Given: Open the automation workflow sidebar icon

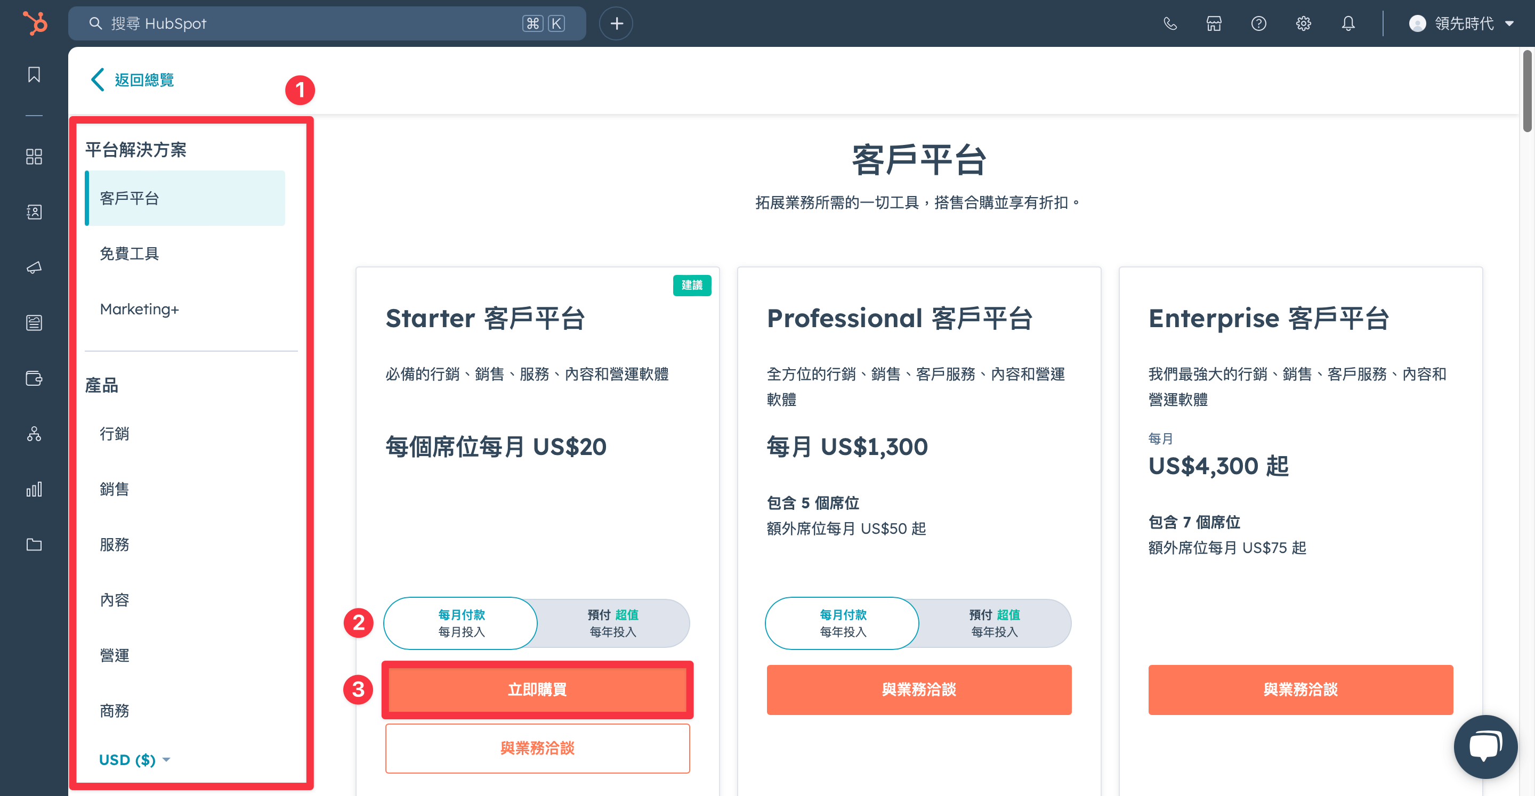Looking at the screenshot, I should click(34, 434).
